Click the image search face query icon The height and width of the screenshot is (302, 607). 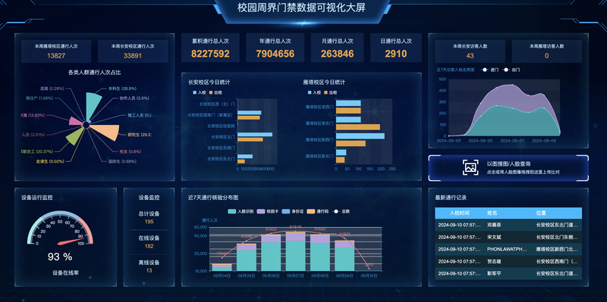point(470,168)
